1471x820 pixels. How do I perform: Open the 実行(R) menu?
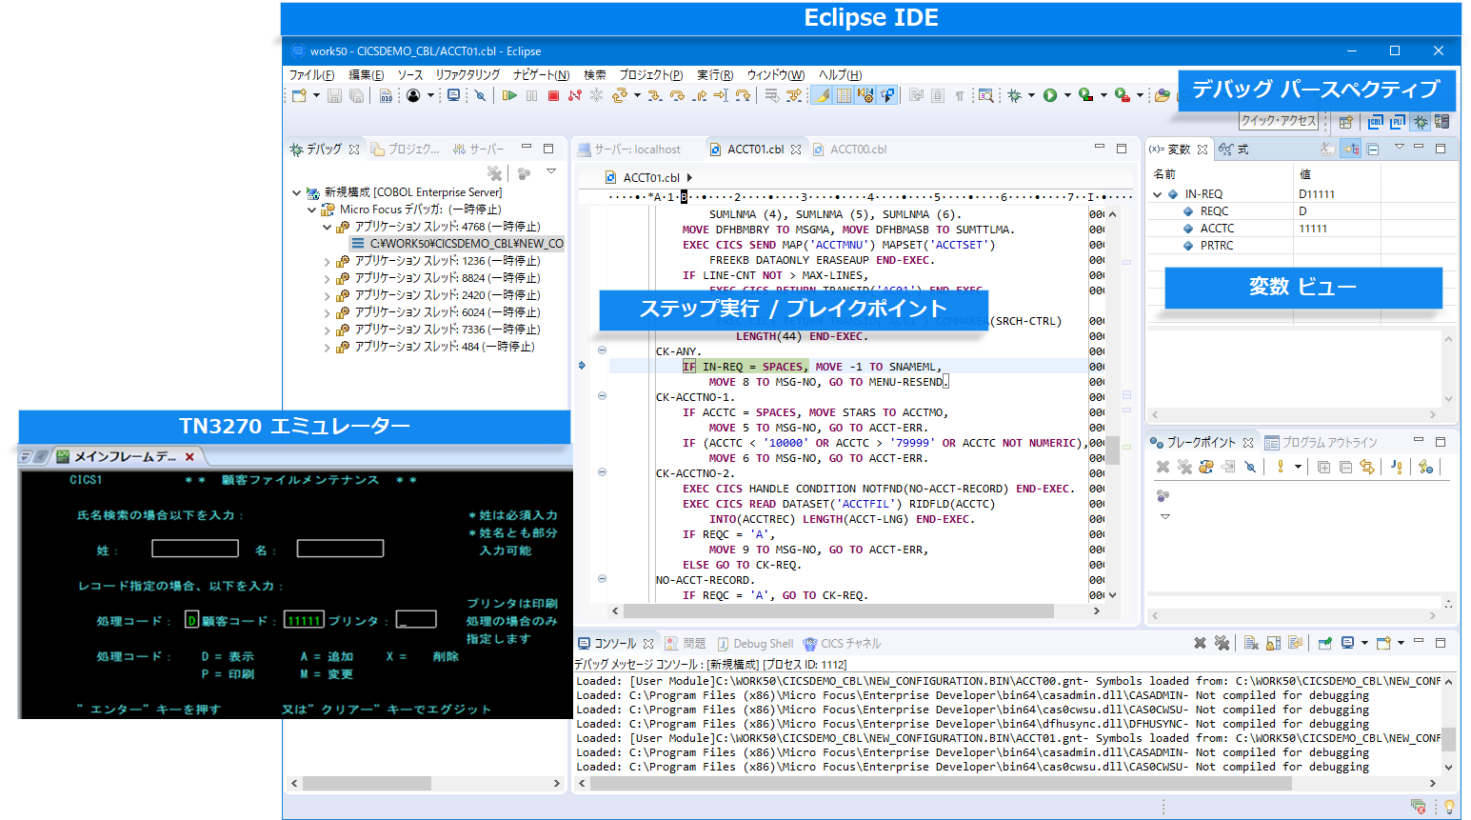coord(715,75)
